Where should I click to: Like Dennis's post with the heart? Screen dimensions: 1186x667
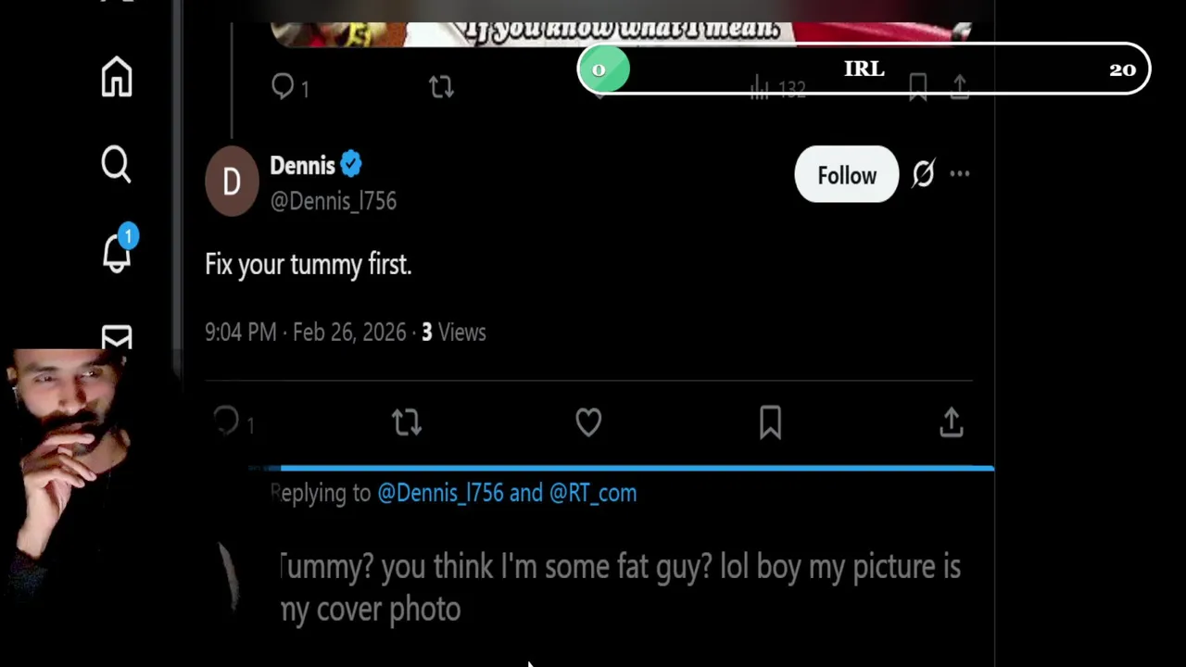pos(588,422)
